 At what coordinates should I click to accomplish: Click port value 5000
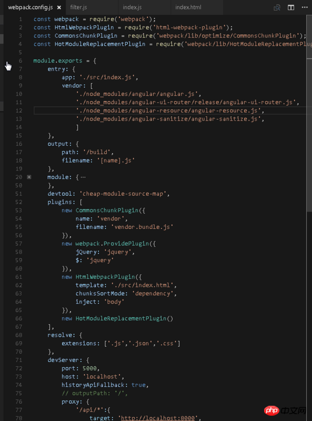tap(89, 368)
